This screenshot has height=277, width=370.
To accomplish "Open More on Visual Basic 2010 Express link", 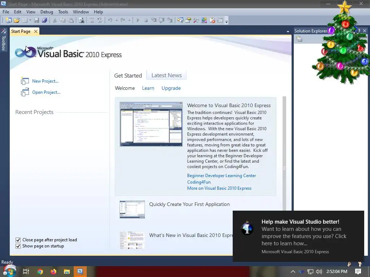I will 219,188.
